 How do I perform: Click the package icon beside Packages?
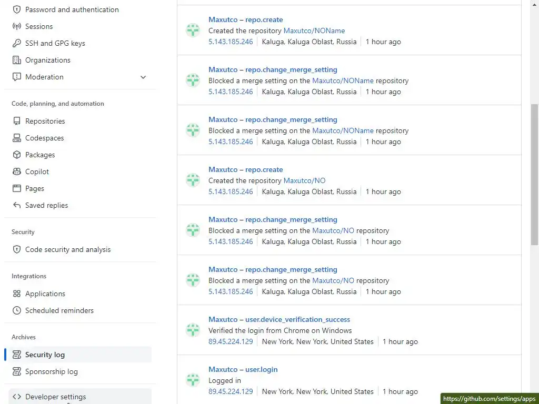pyautogui.click(x=16, y=155)
